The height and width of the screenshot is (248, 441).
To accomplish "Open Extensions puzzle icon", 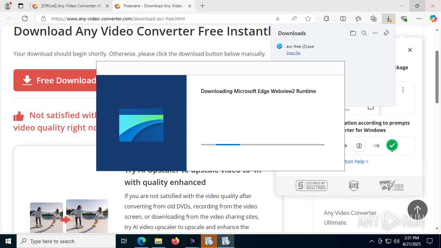I will click(326, 19).
